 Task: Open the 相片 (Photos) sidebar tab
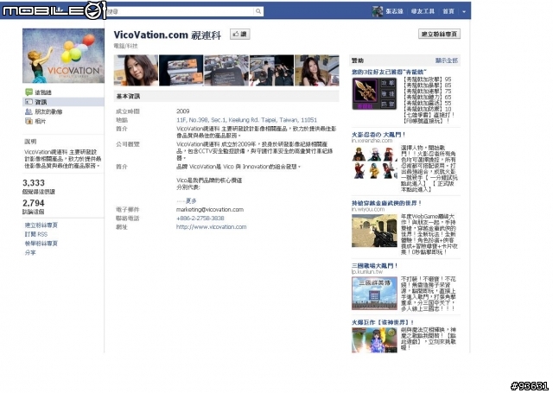(35, 121)
